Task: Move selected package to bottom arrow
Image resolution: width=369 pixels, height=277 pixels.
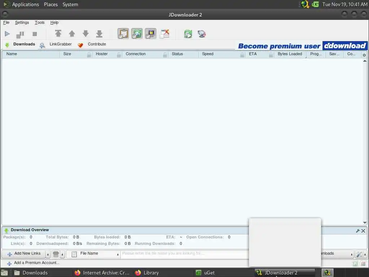Action: coord(99,34)
